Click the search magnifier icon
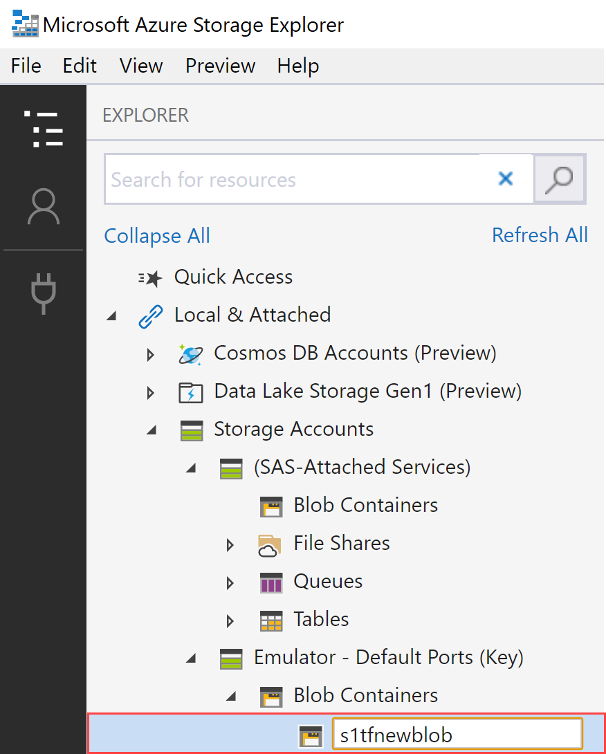 (559, 178)
